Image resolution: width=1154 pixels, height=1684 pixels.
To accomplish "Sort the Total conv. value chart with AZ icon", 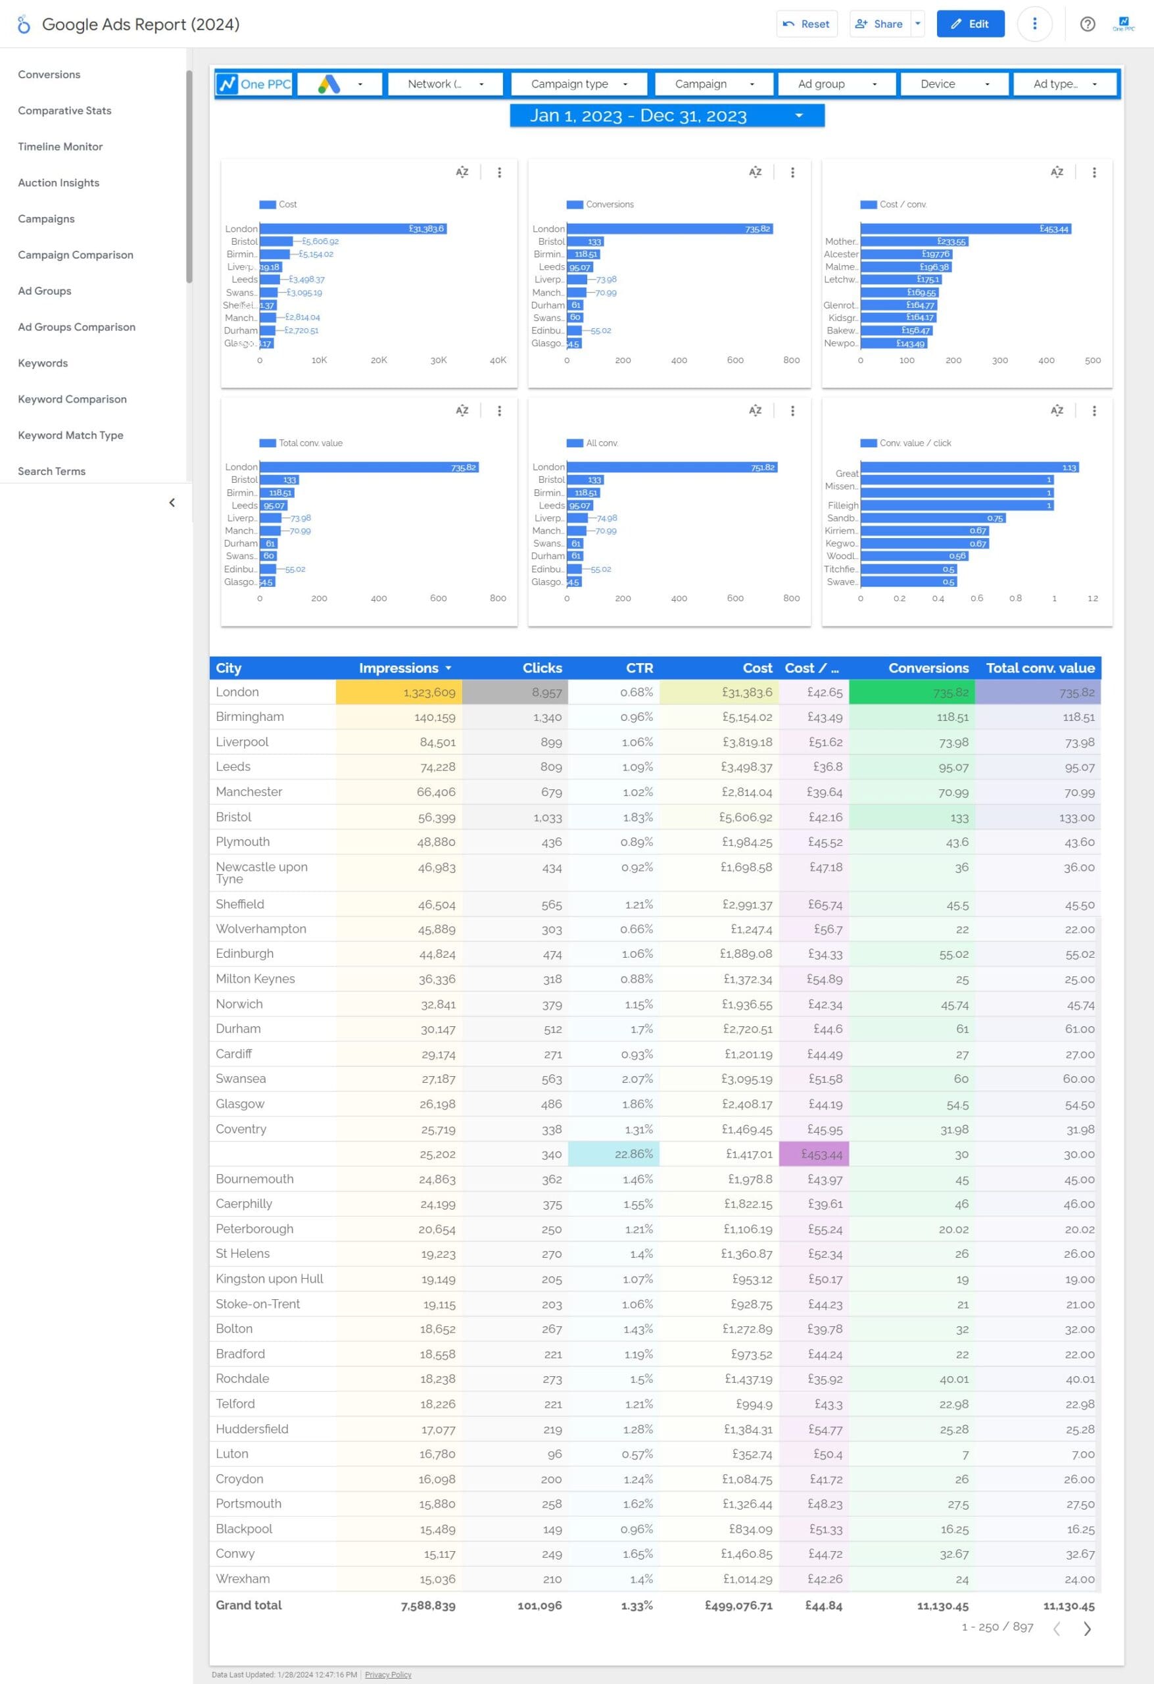I will [x=462, y=411].
